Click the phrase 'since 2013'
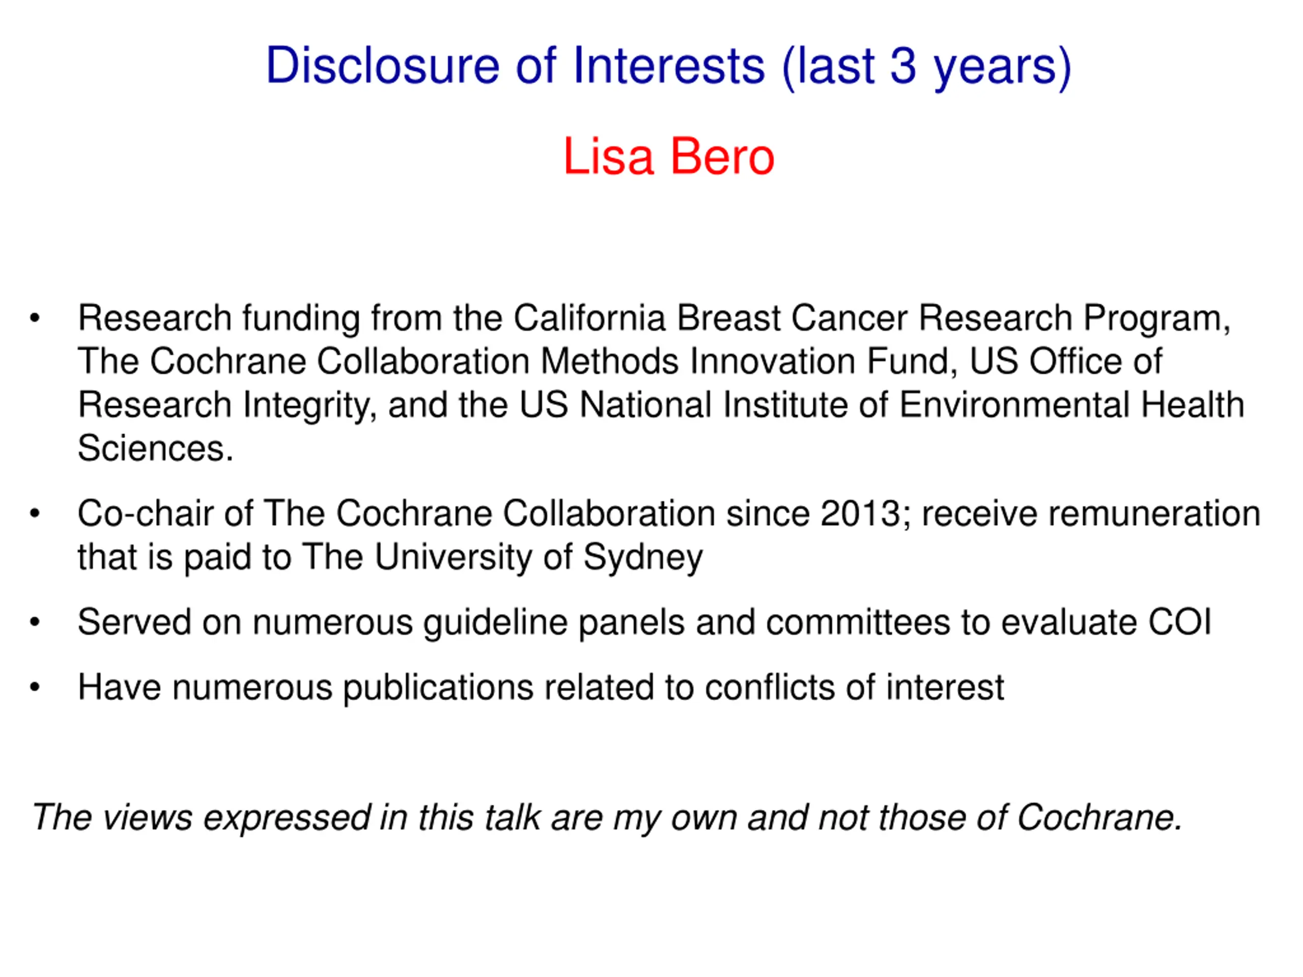1303x977 pixels. 813,513
